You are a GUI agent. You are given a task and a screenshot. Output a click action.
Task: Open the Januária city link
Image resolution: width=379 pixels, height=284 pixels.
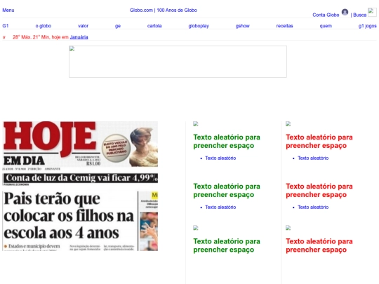click(79, 37)
